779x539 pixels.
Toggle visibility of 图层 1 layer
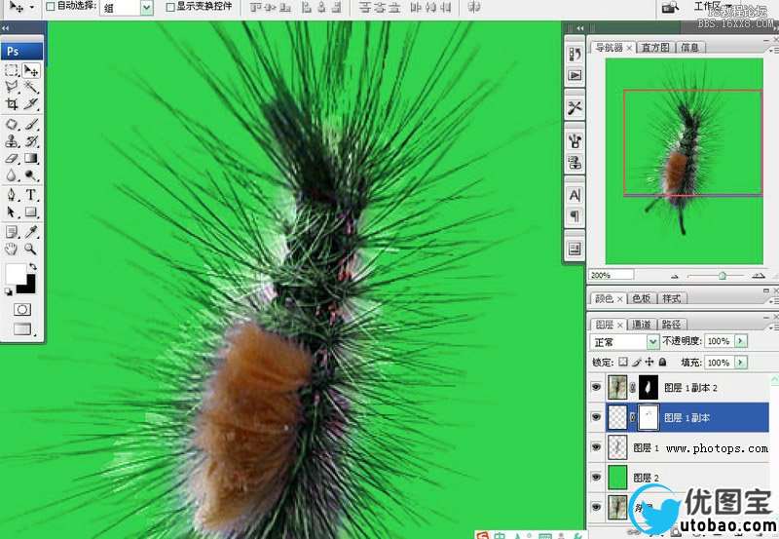596,447
